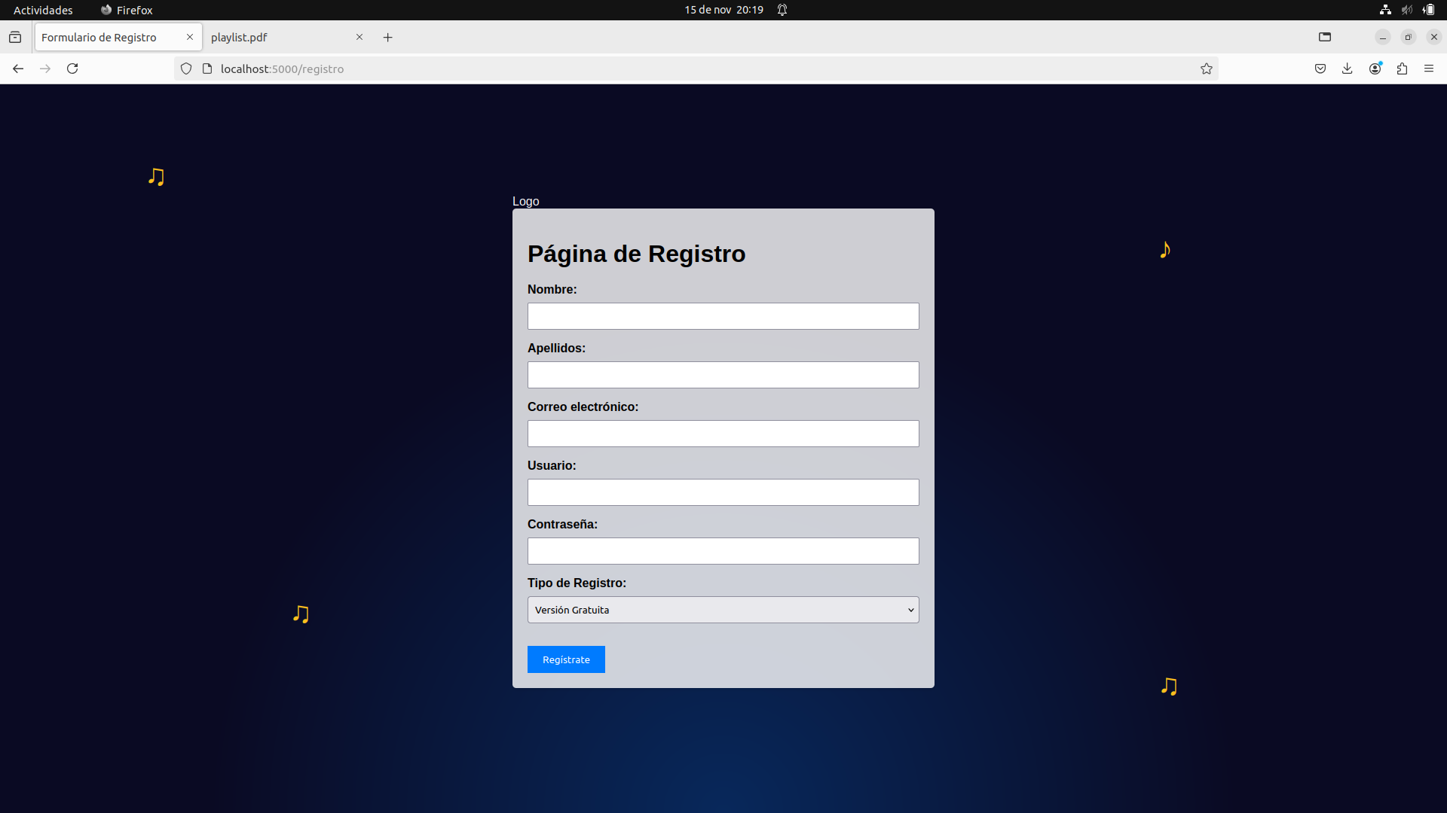Image resolution: width=1447 pixels, height=813 pixels.
Task: Click the muted volume icon in the system tray
Action: point(1407,10)
